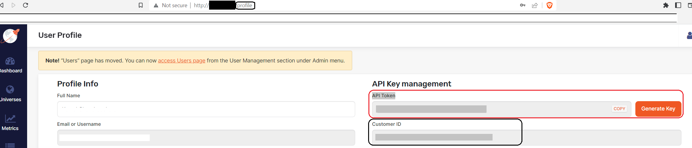Open the Metrics chart icon

[10, 119]
